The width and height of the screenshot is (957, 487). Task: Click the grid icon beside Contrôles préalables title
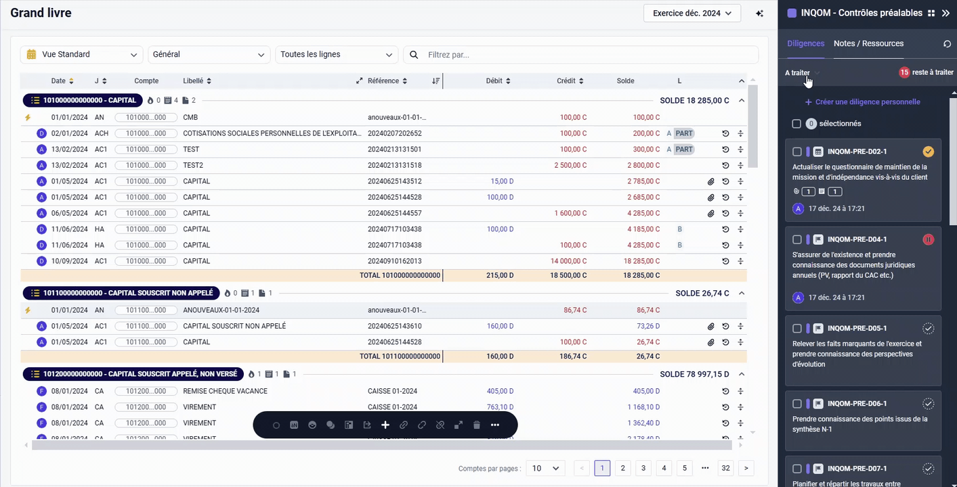[931, 13]
